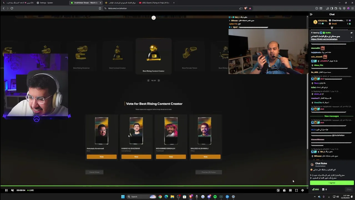Pause the Kick stream playback
355x200 pixels.
6,190
